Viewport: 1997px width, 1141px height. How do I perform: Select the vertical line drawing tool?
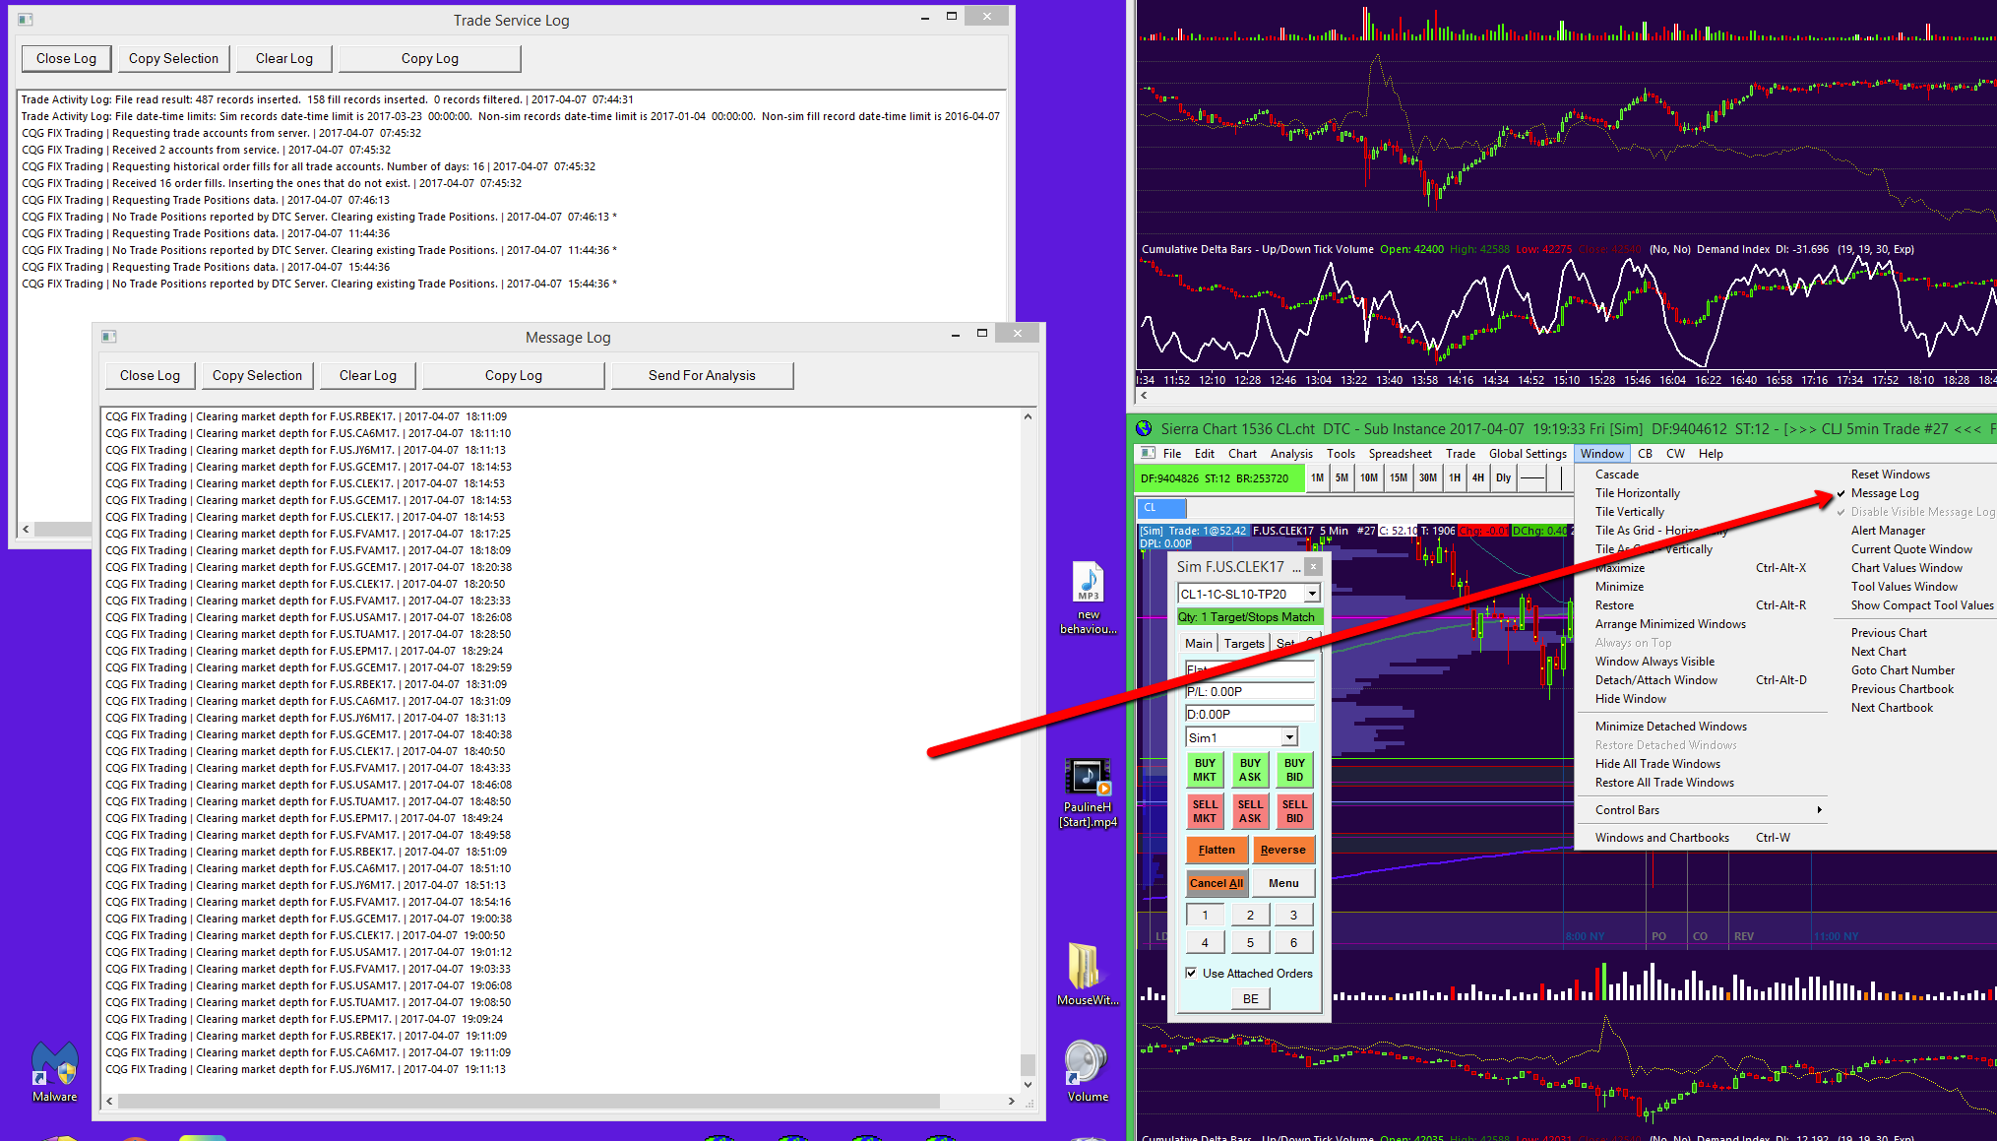coord(1561,478)
